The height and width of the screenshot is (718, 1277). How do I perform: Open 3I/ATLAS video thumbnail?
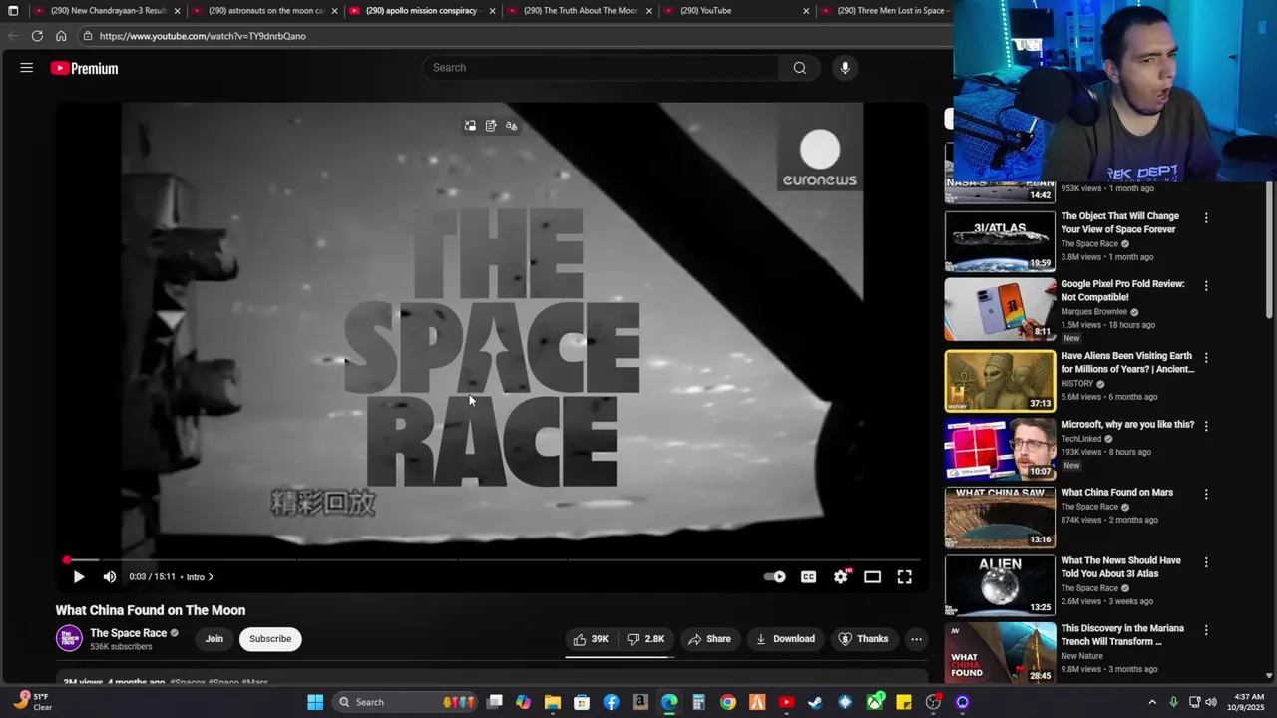tap(1000, 241)
